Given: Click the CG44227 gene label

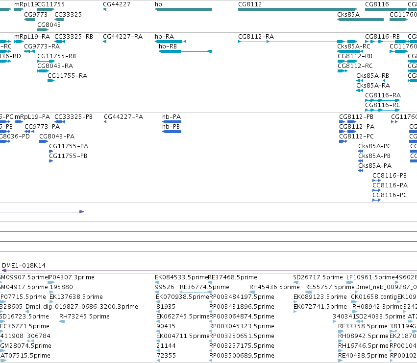Looking at the screenshot, I should click(117, 4).
